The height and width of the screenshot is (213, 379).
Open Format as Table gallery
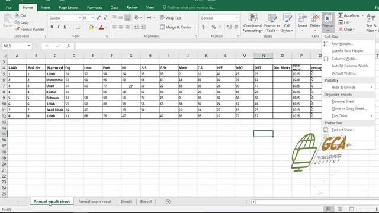coord(272,23)
